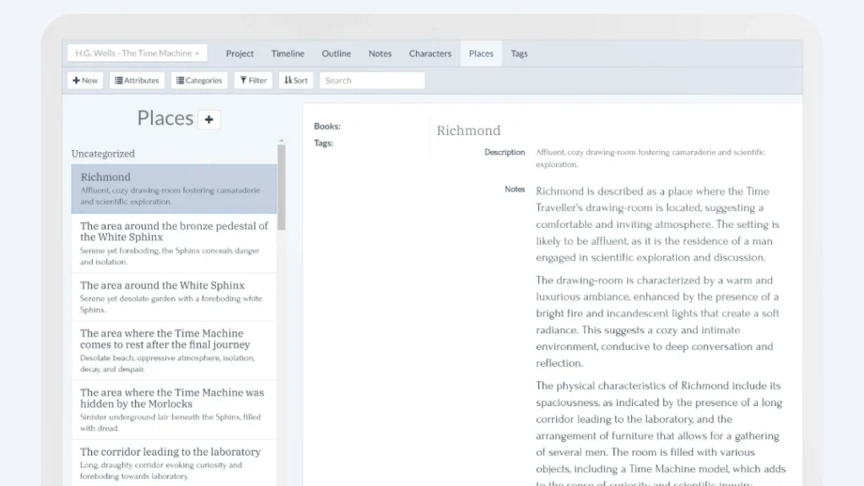The image size is (864, 486).
Task: Select the Richmond place in the list
Action: [174, 188]
